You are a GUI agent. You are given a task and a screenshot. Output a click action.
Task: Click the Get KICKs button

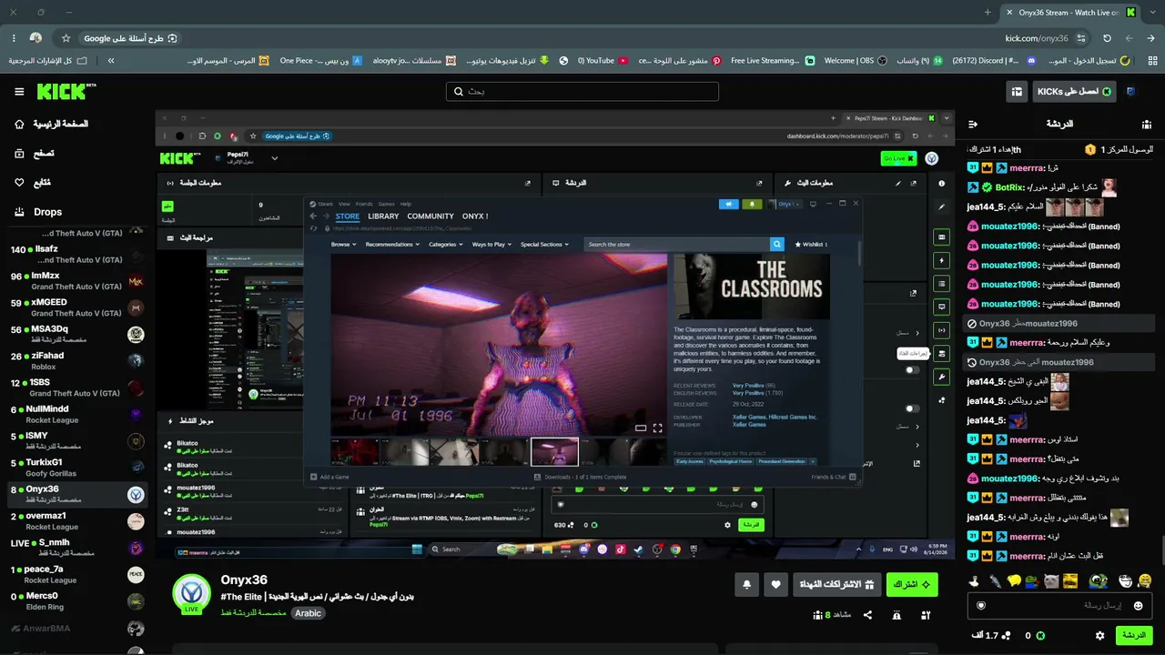[x=1076, y=92]
